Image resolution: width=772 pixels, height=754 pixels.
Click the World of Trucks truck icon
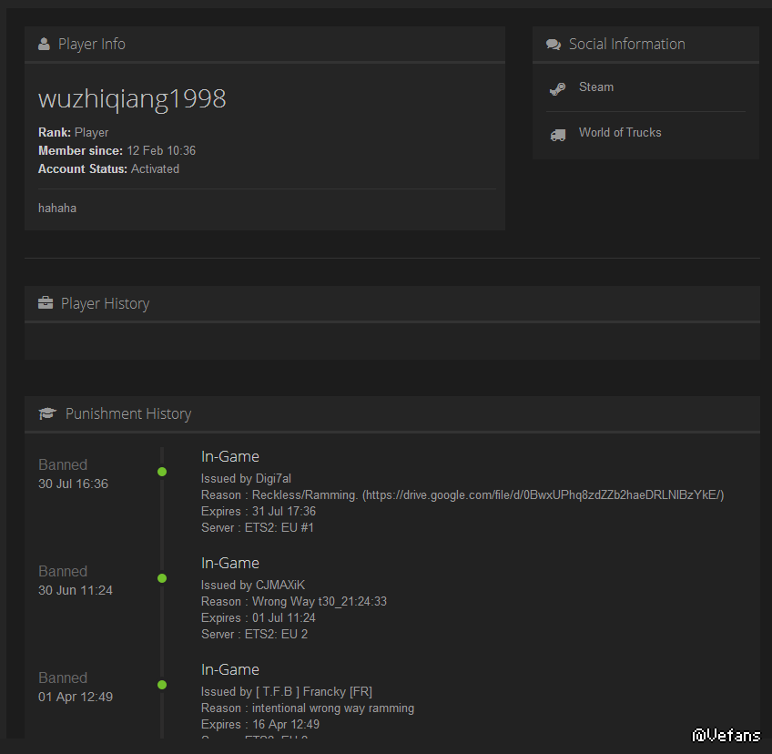[557, 134]
